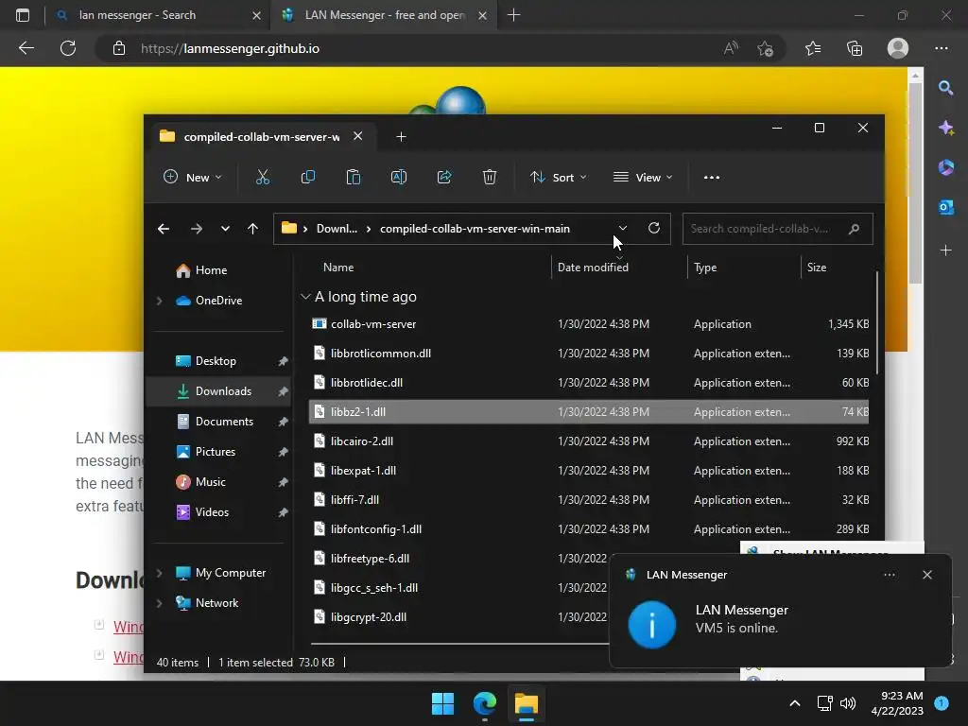The image size is (968, 726).
Task: Go forward in File Explorer navigation
Action: point(197,229)
